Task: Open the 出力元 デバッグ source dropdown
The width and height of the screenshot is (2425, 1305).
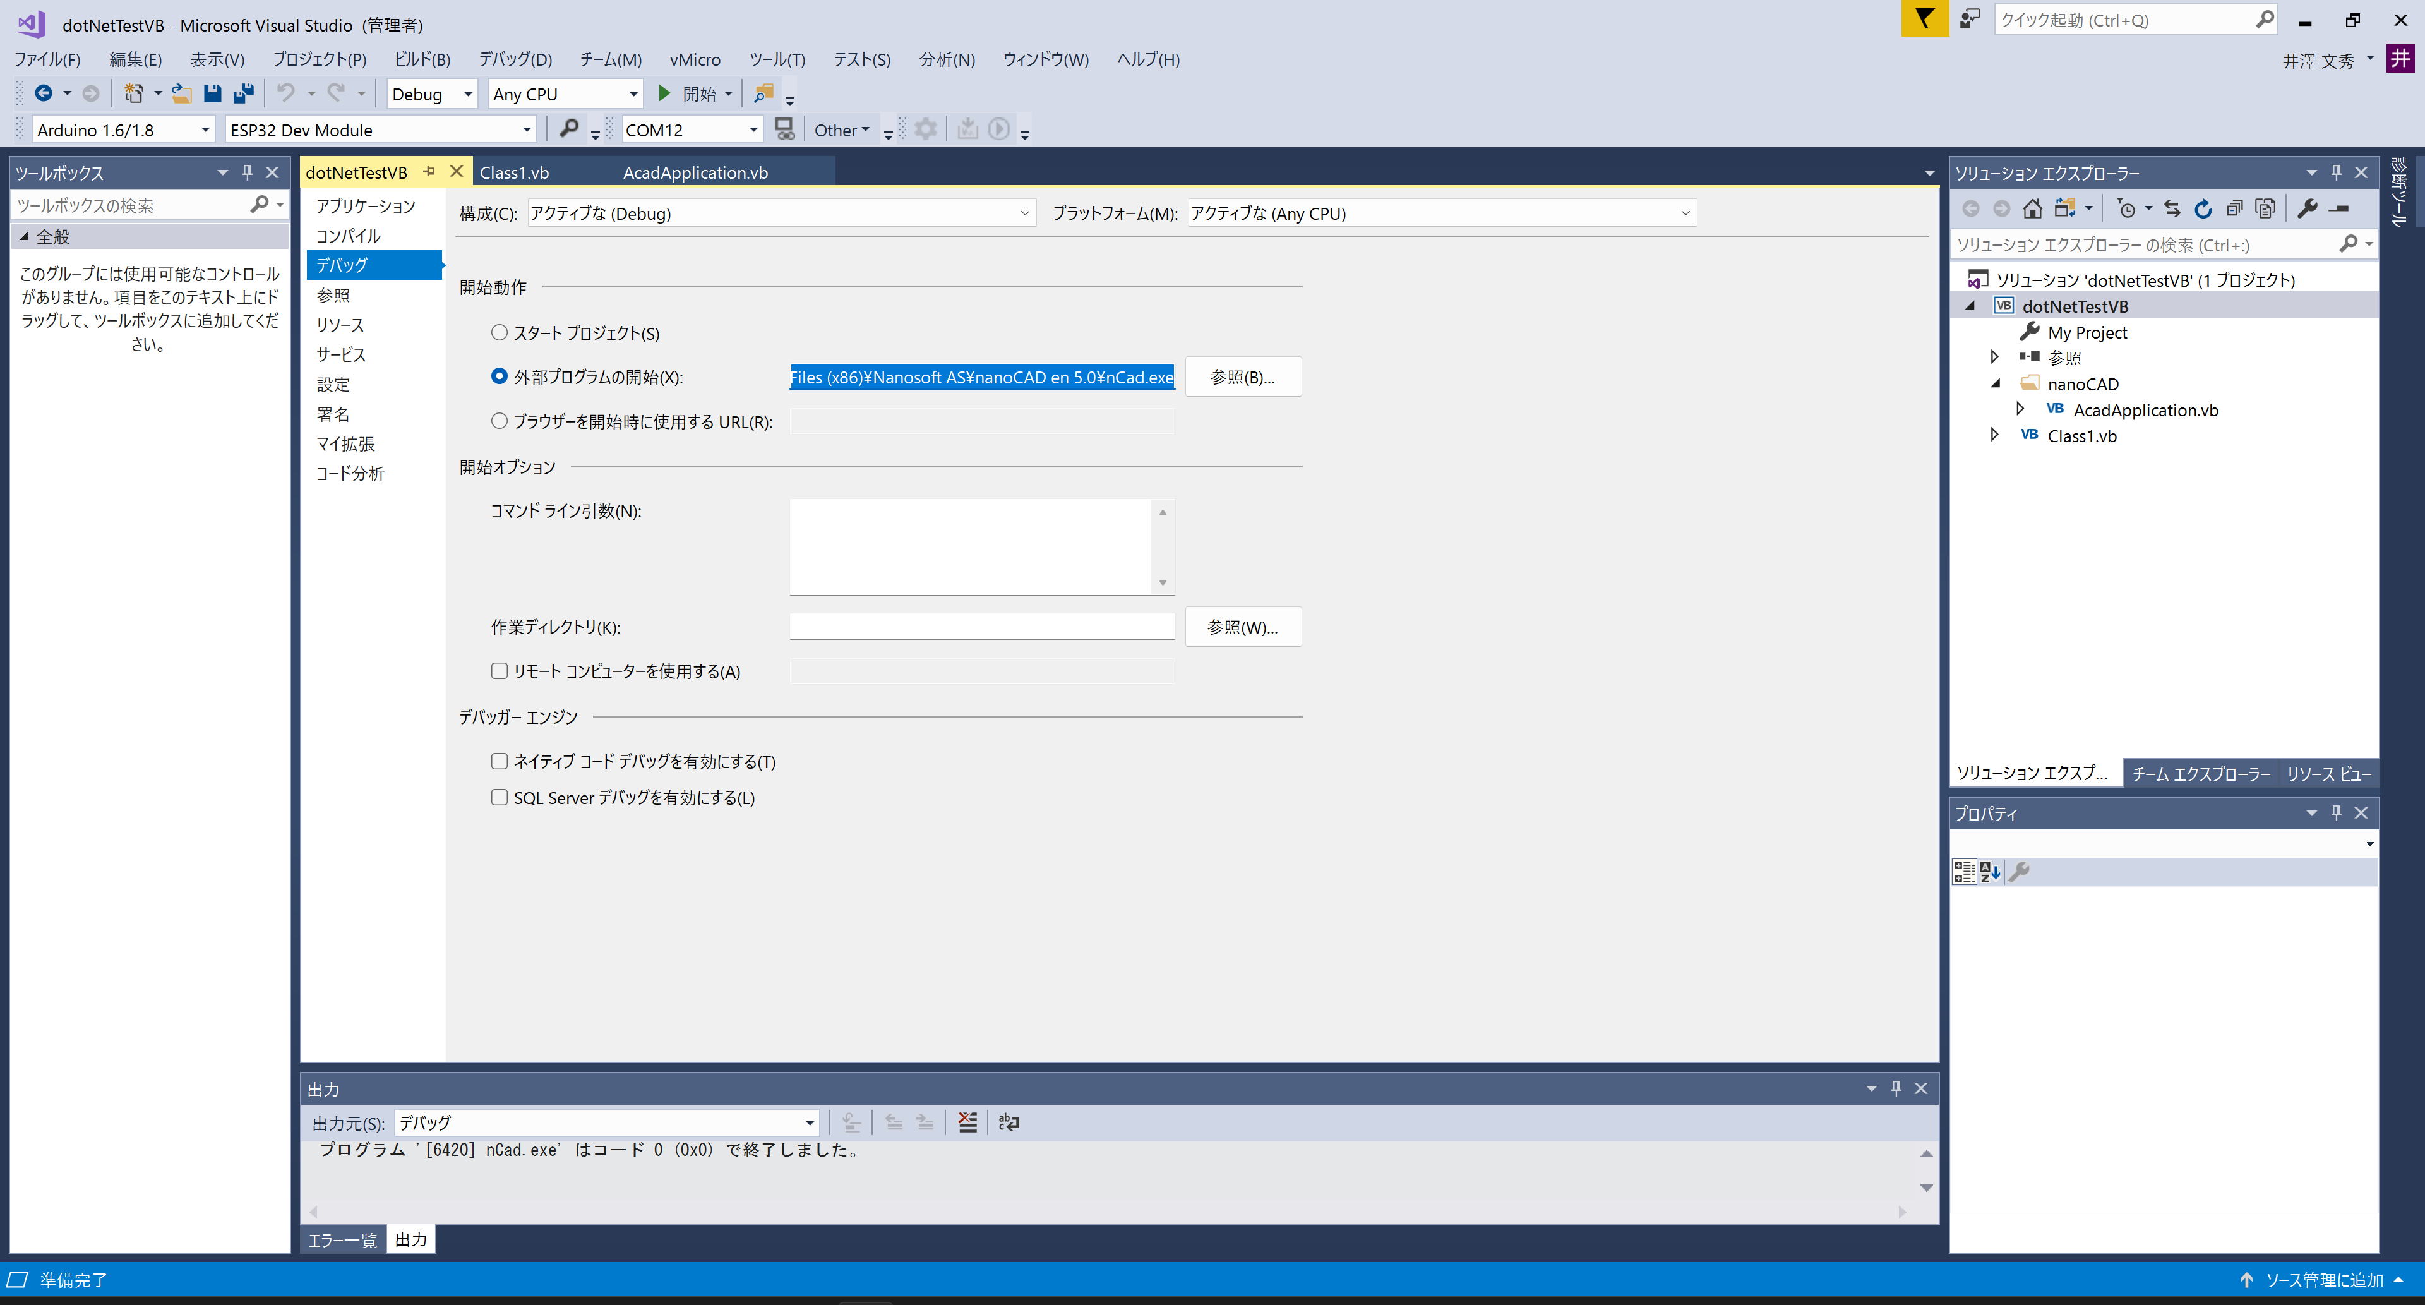Action: (x=606, y=1122)
